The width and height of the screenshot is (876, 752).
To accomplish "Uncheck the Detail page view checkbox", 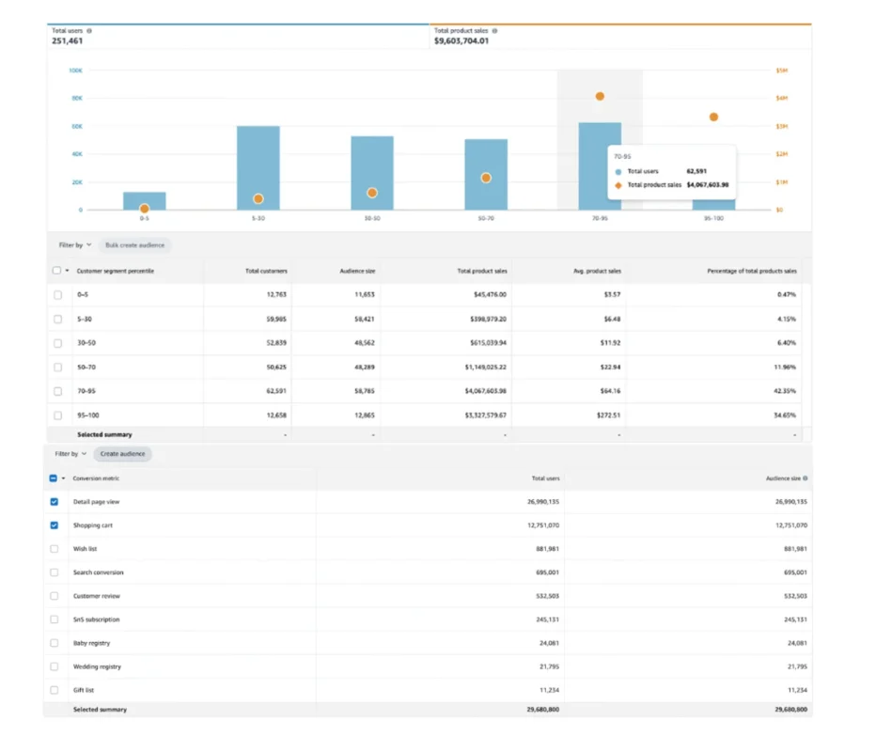I will click(54, 502).
